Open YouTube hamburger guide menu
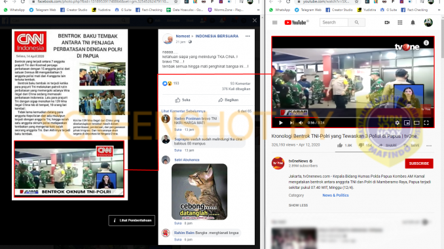This screenshot has width=444, height=249. (x=274, y=23)
